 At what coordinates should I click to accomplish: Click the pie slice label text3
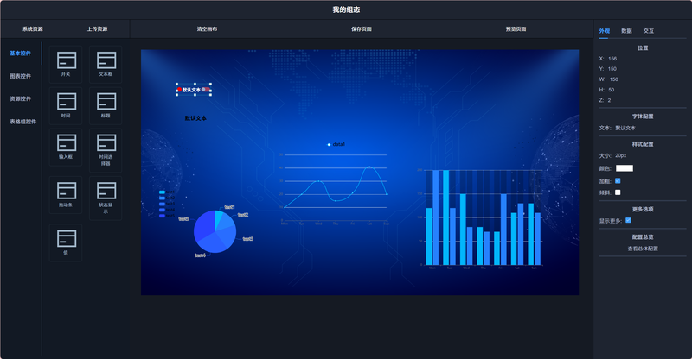coord(247,239)
